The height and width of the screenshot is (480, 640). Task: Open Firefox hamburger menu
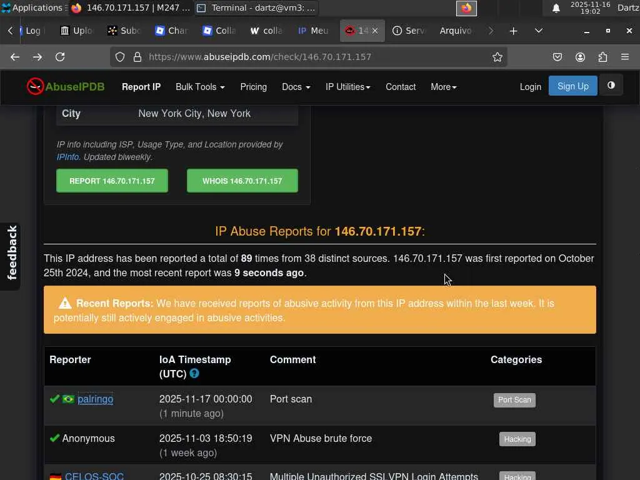[x=625, y=57]
